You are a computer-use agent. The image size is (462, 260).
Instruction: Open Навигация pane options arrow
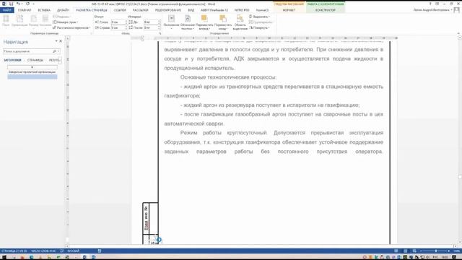56,41
